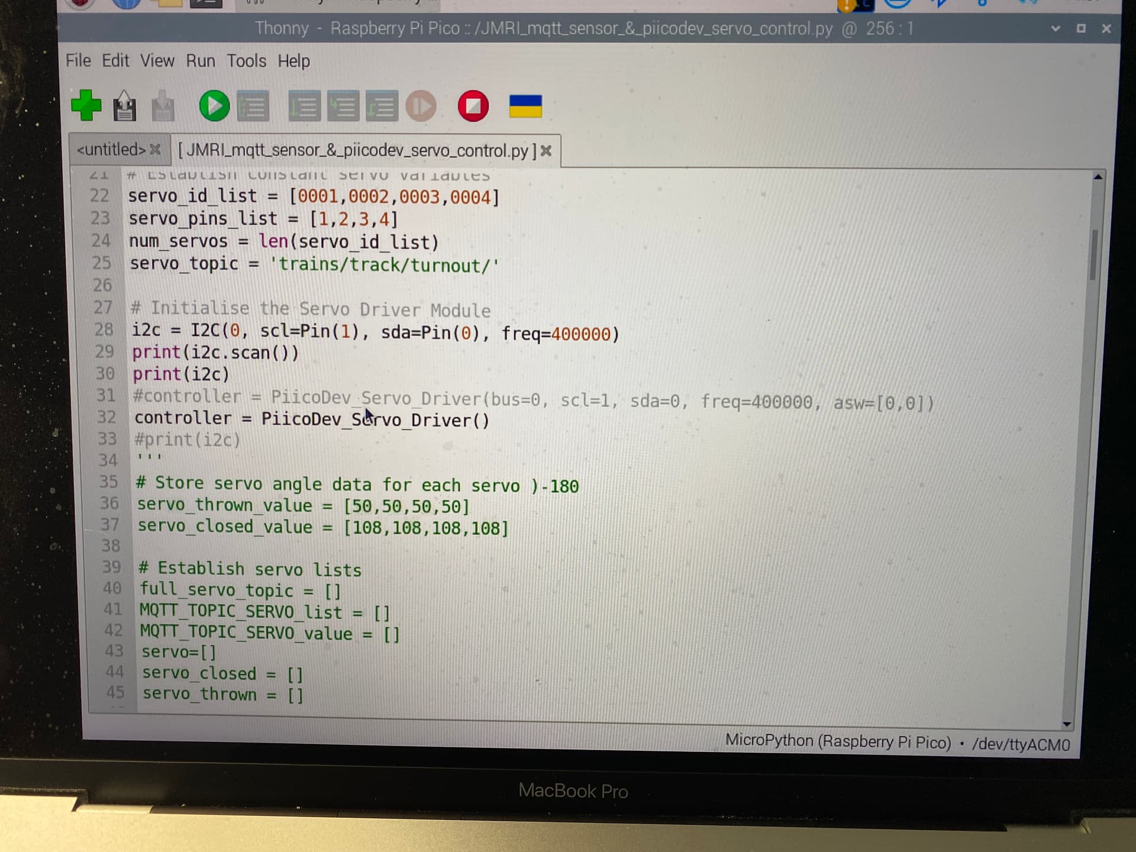Open the Run menu
This screenshot has width=1136, height=852.
[201, 61]
